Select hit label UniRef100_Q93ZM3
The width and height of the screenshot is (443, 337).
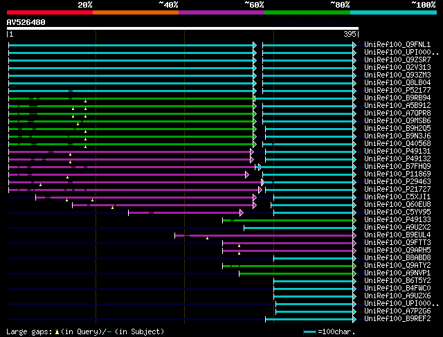pos(397,75)
